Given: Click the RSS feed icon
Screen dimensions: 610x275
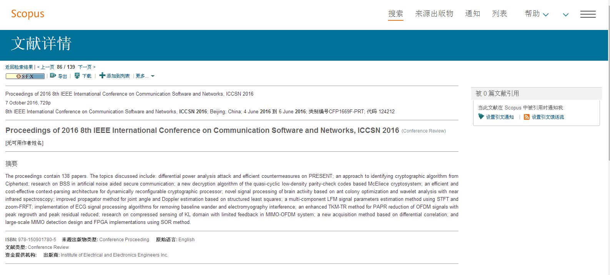Looking at the screenshot, I should point(527,117).
